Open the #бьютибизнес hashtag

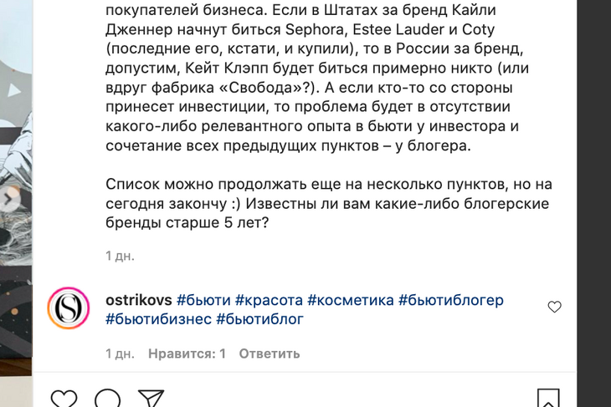coord(158,319)
